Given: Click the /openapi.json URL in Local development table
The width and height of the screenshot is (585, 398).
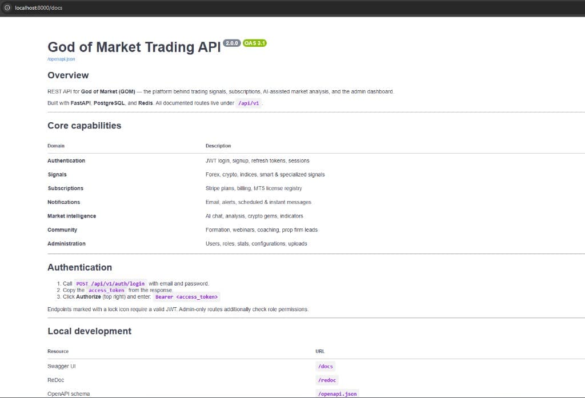Looking at the screenshot, I should (x=337, y=393).
